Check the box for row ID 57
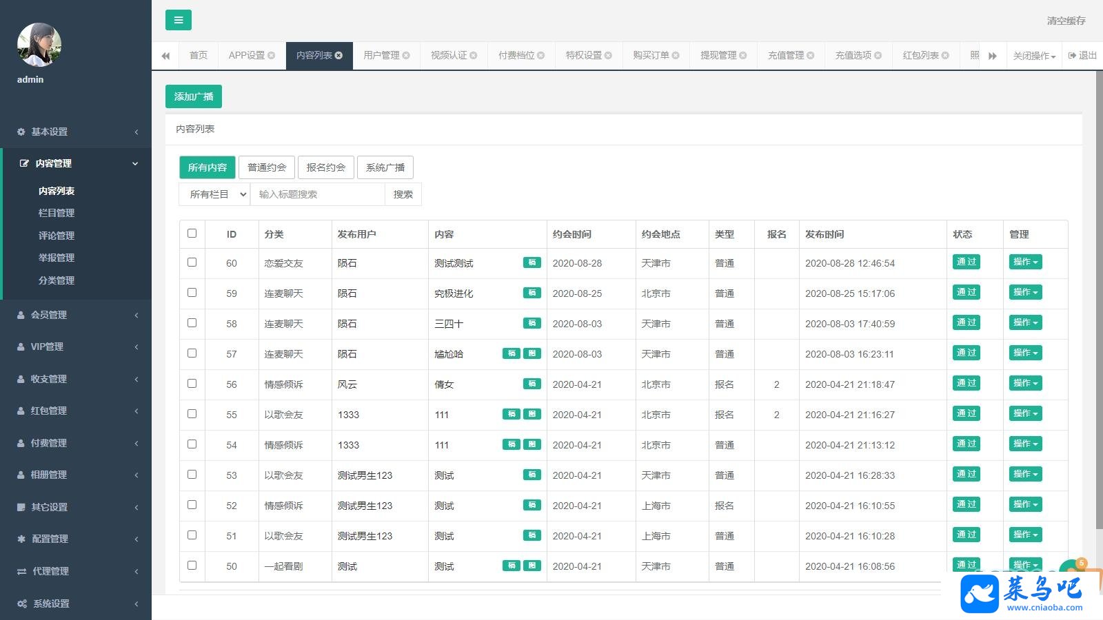 coord(192,353)
